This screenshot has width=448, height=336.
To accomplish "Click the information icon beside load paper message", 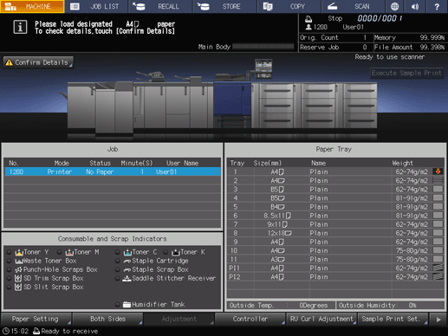I will coord(20,27).
